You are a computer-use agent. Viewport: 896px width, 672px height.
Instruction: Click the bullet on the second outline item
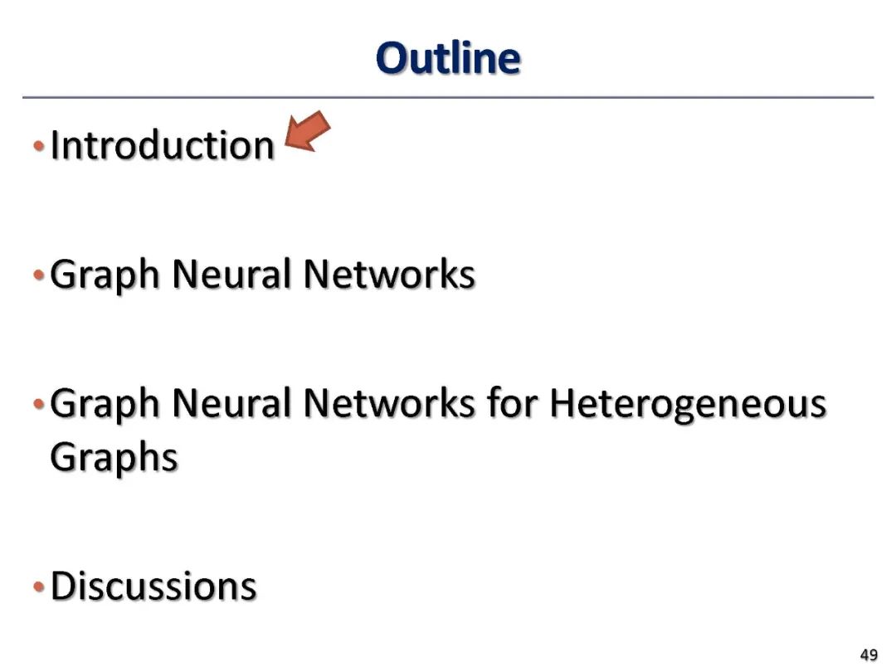38,275
